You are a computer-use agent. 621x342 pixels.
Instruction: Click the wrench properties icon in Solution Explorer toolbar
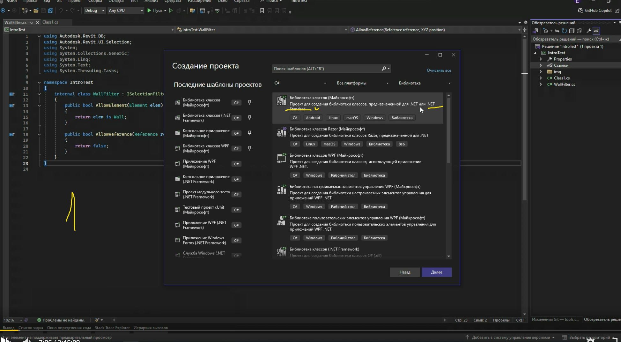pos(589,31)
